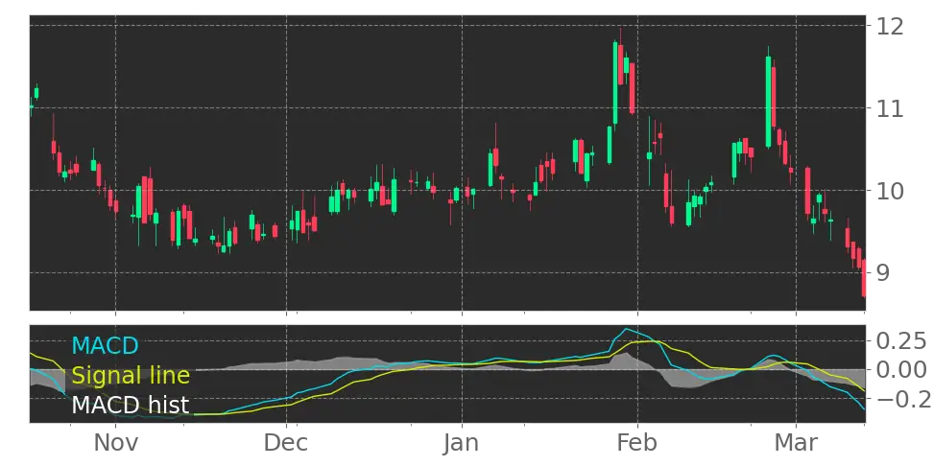The image size is (933, 466).
Task: Click the first date label on the x-axis
Action: coord(114,444)
